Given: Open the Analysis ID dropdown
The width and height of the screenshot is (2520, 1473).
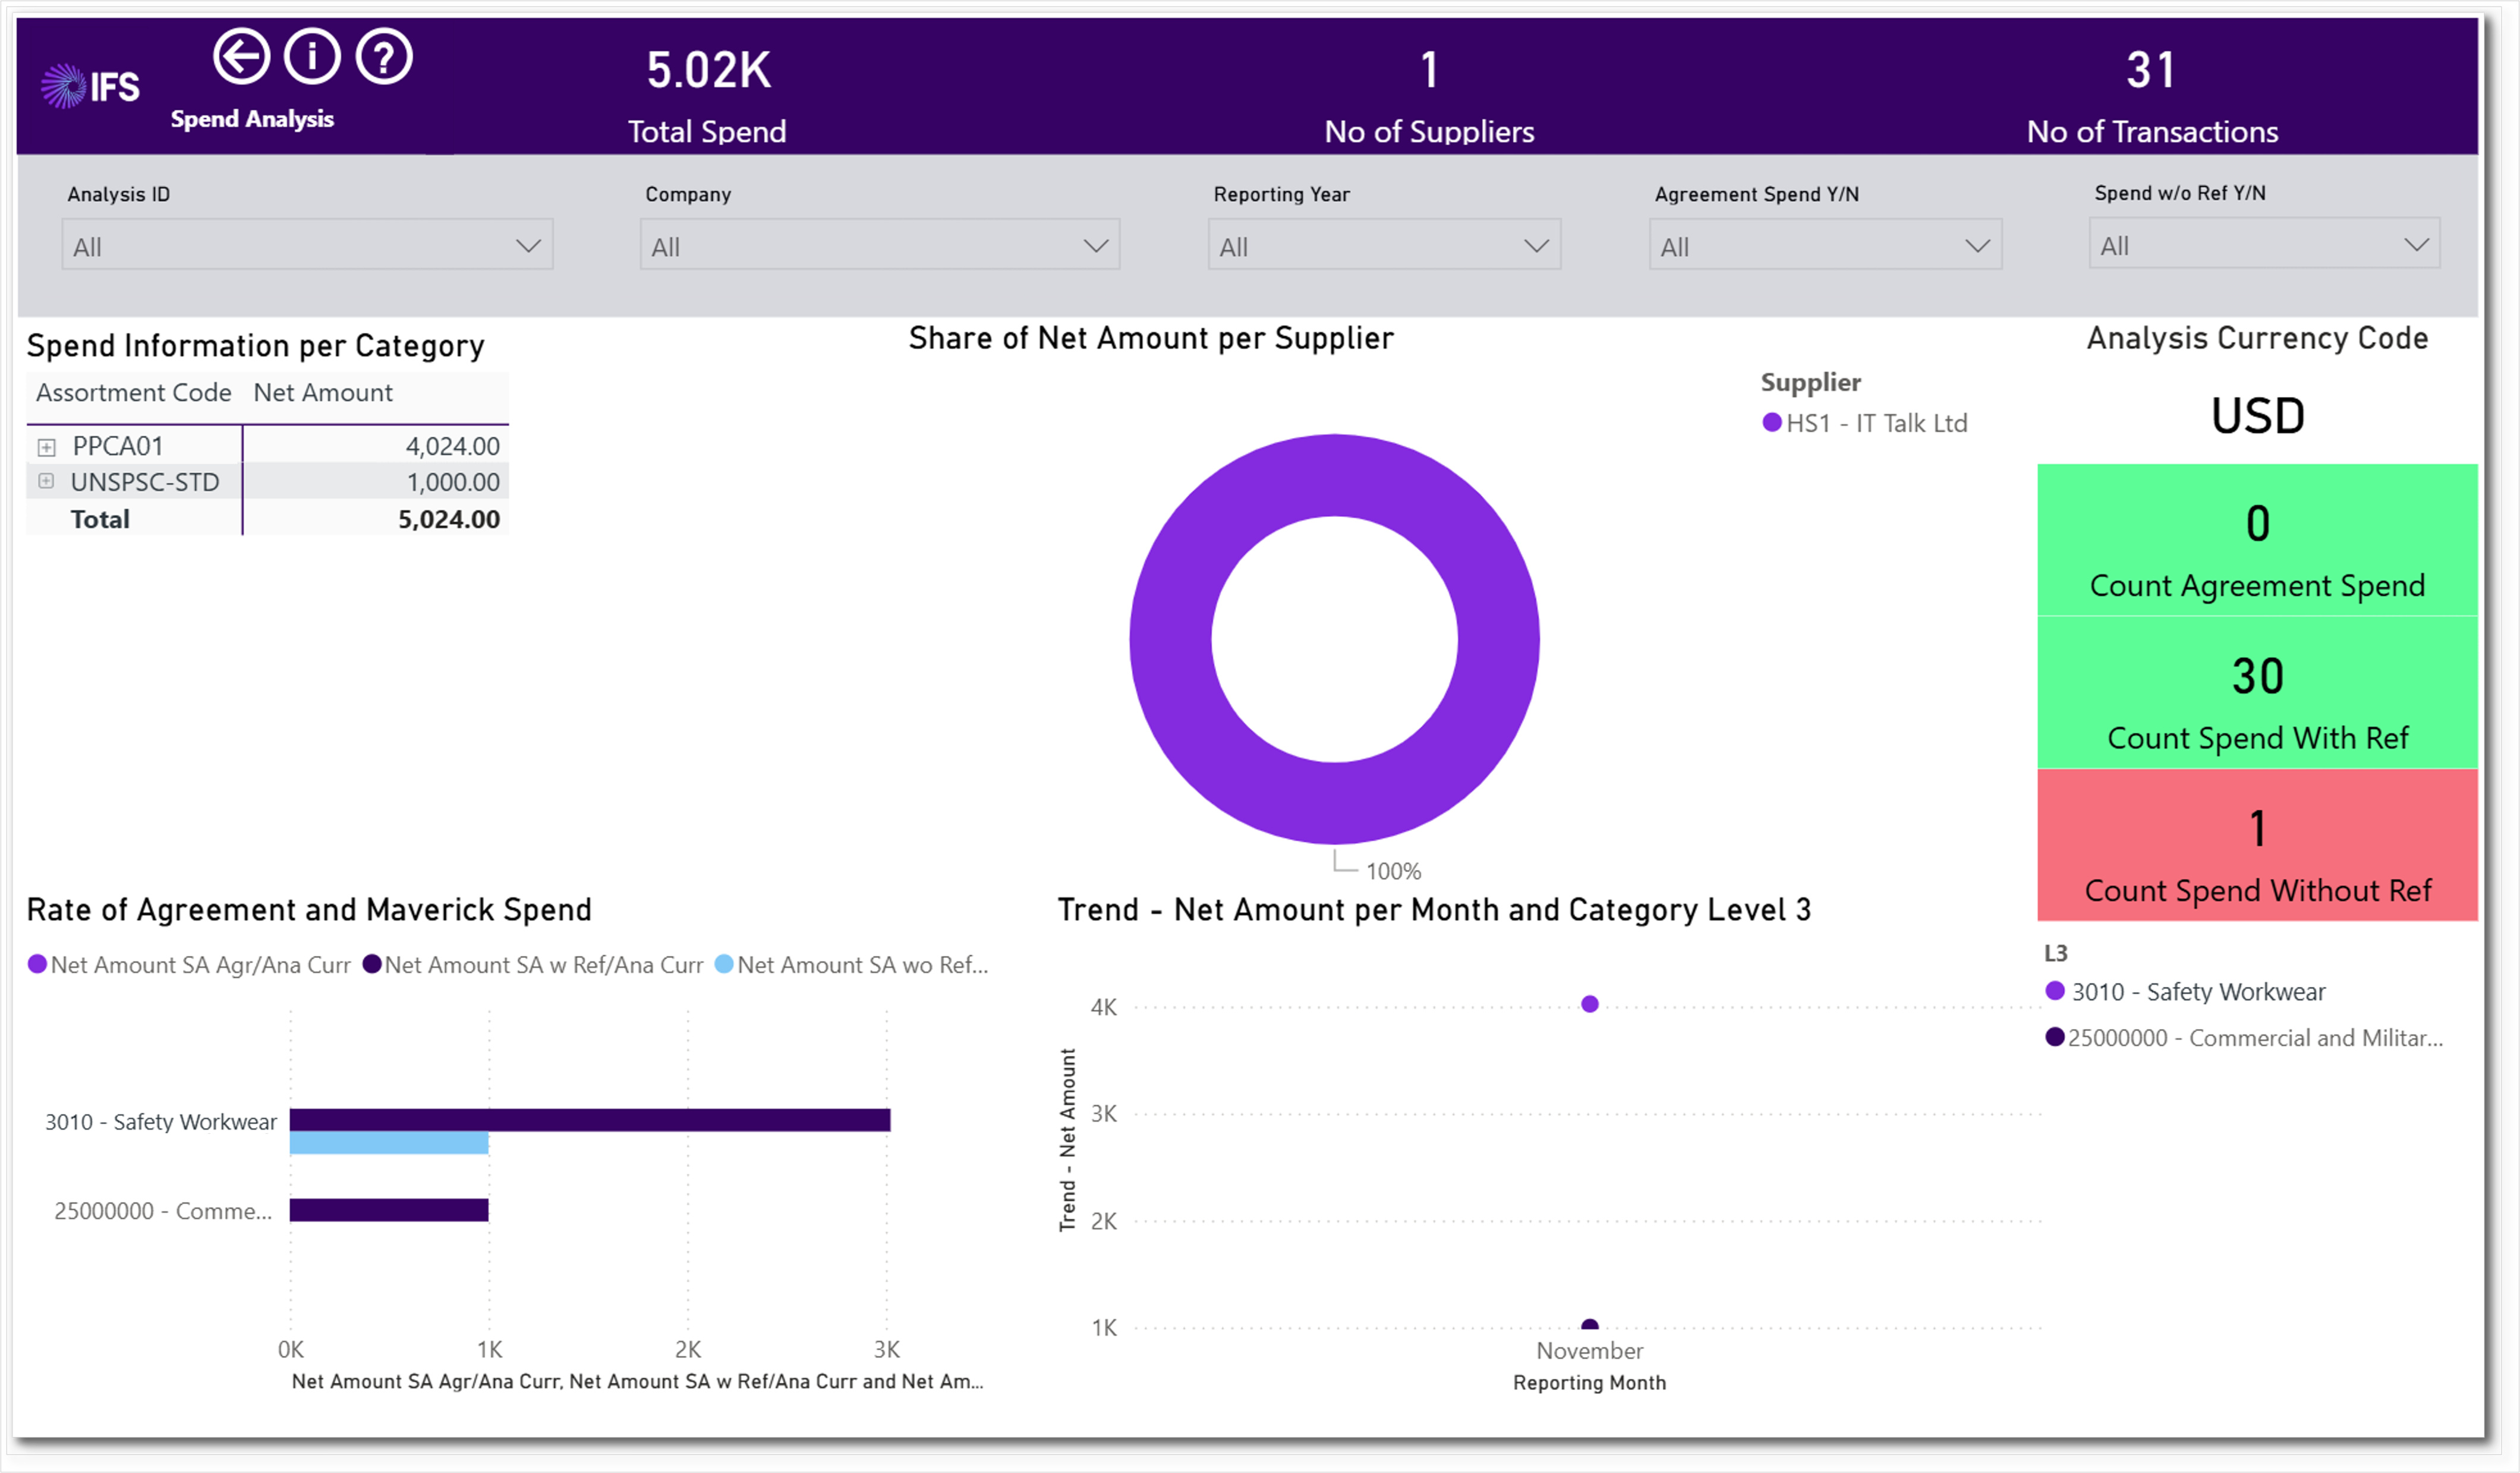Looking at the screenshot, I should click(307, 245).
